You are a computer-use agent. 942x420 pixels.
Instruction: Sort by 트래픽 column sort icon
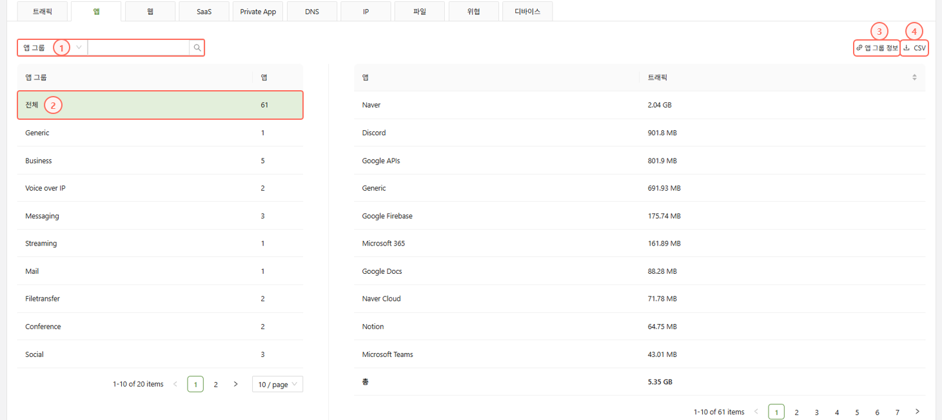[x=914, y=77]
